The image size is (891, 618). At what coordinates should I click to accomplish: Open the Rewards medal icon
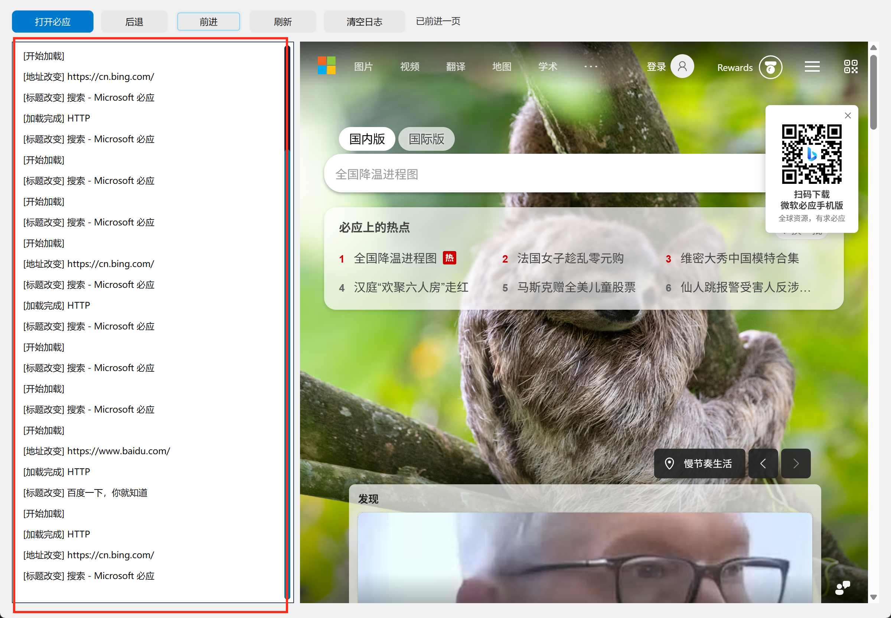[770, 67]
